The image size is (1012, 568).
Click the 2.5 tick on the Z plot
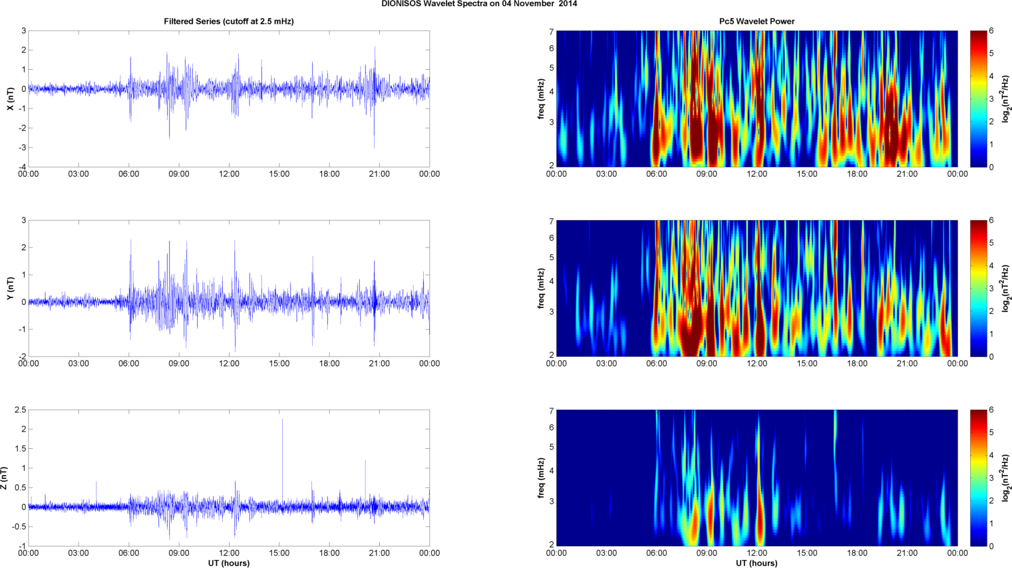(x=21, y=410)
